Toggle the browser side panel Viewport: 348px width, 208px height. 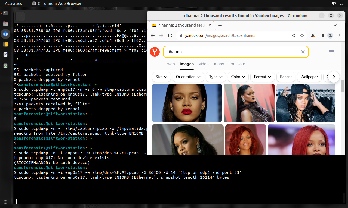(321, 36)
